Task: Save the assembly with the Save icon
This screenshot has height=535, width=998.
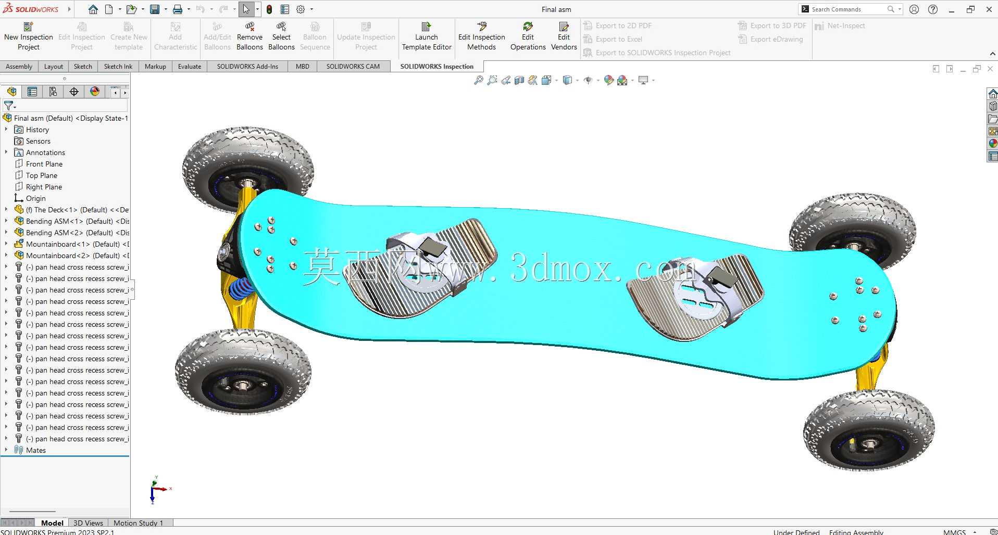Action: pyautogui.click(x=155, y=9)
